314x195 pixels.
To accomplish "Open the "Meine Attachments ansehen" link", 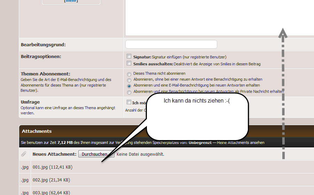I will pyautogui.click(x=241, y=143).
